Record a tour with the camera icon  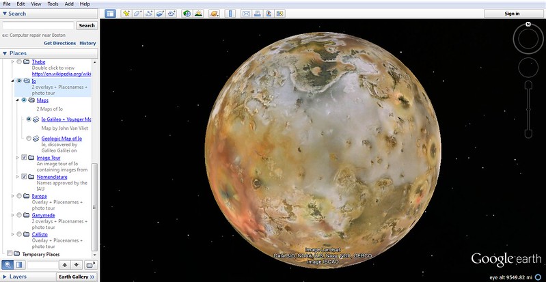click(172, 14)
